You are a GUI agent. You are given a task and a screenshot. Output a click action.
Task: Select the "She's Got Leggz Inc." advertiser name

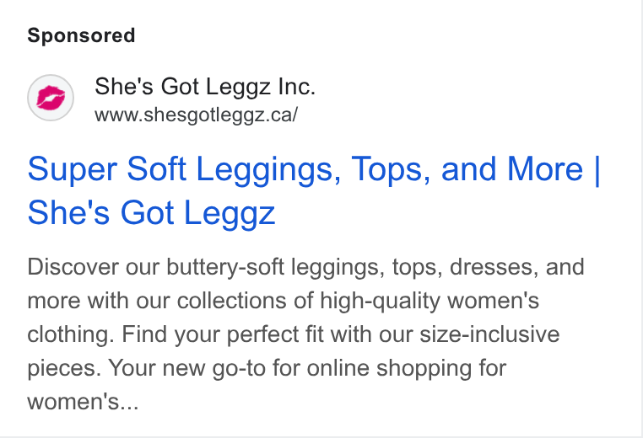click(x=205, y=87)
